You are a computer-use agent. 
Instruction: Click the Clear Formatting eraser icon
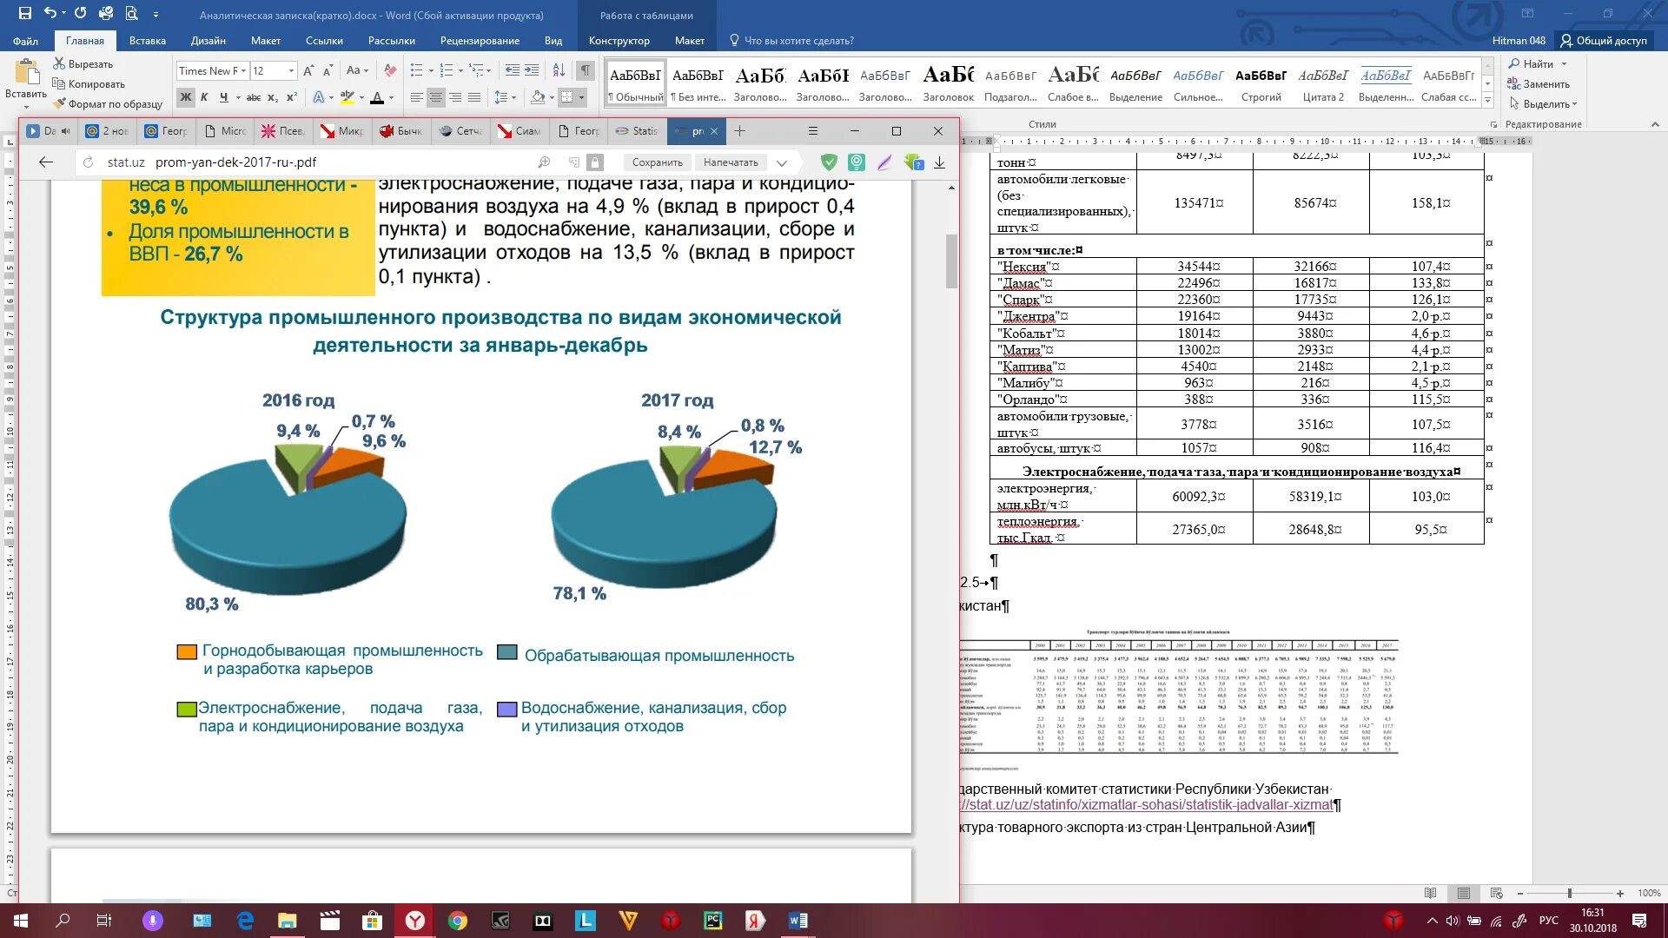pos(390,70)
